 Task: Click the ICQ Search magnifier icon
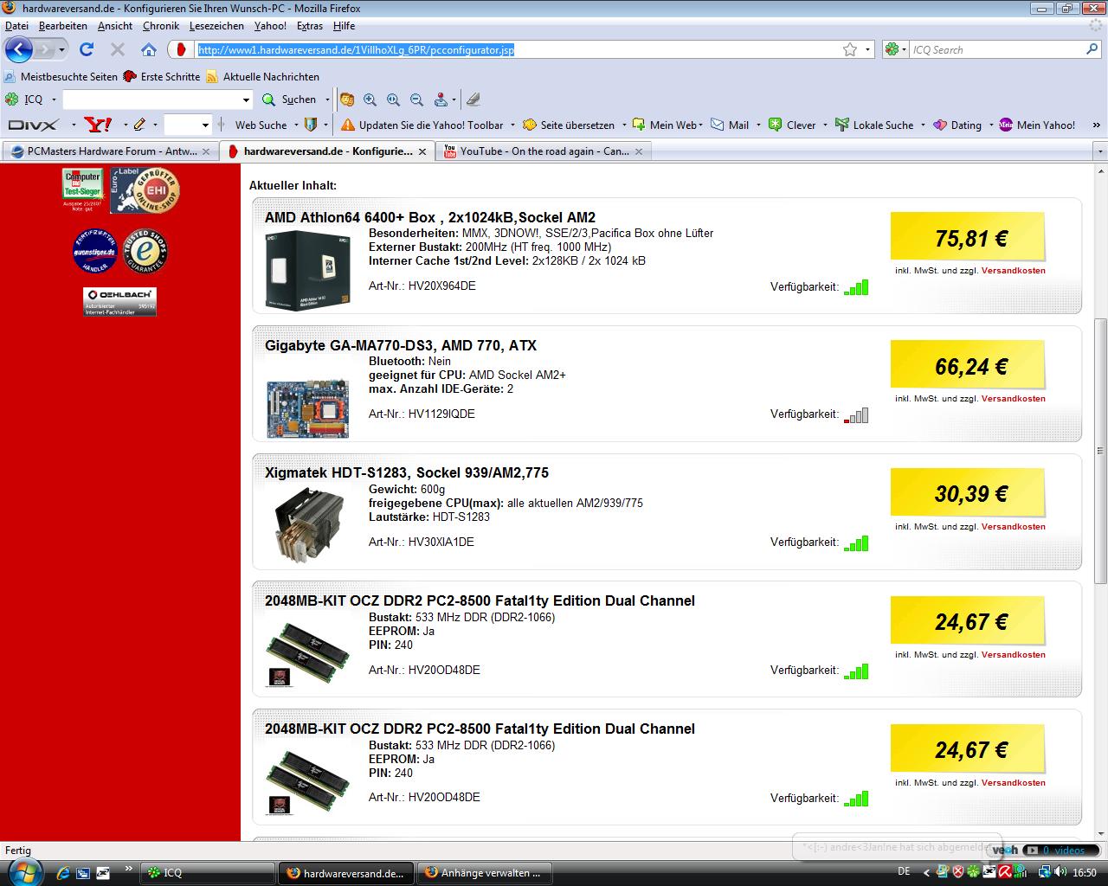point(1092,49)
